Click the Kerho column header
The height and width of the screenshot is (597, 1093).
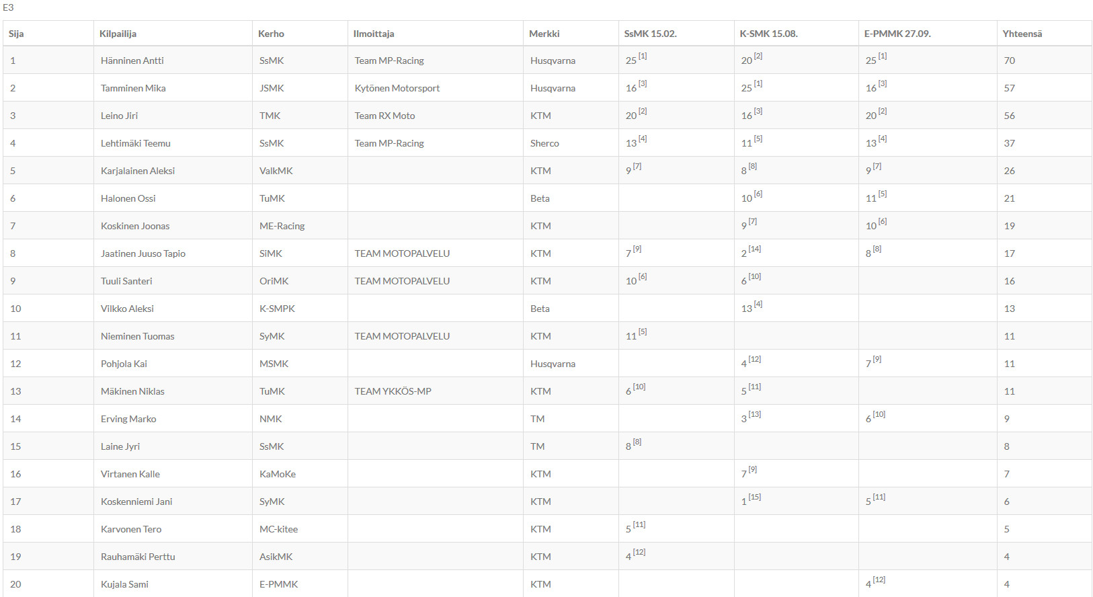point(271,34)
